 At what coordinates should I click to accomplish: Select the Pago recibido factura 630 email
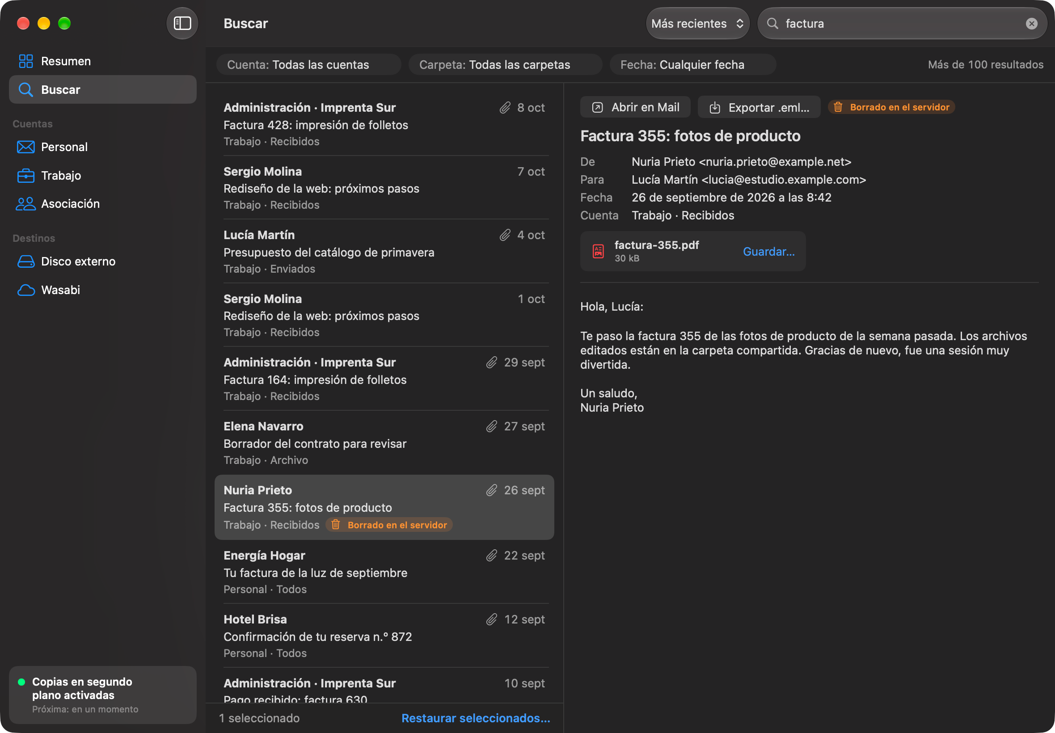[x=384, y=686]
